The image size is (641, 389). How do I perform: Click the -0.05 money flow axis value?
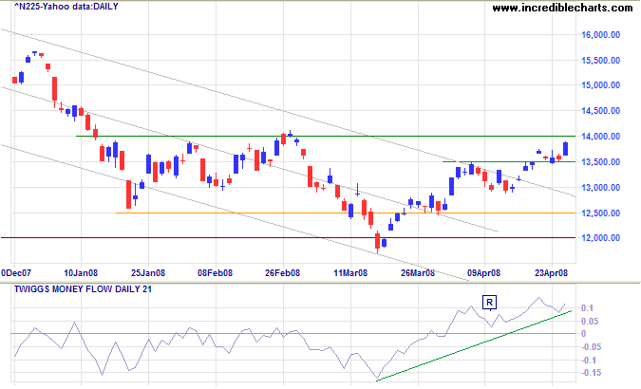[591, 347]
